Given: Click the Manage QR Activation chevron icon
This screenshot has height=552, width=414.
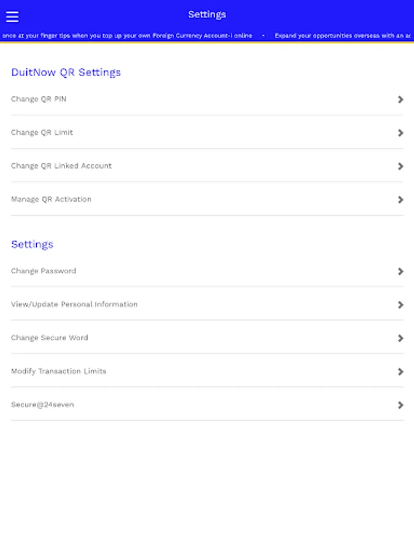Looking at the screenshot, I should point(401,200).
